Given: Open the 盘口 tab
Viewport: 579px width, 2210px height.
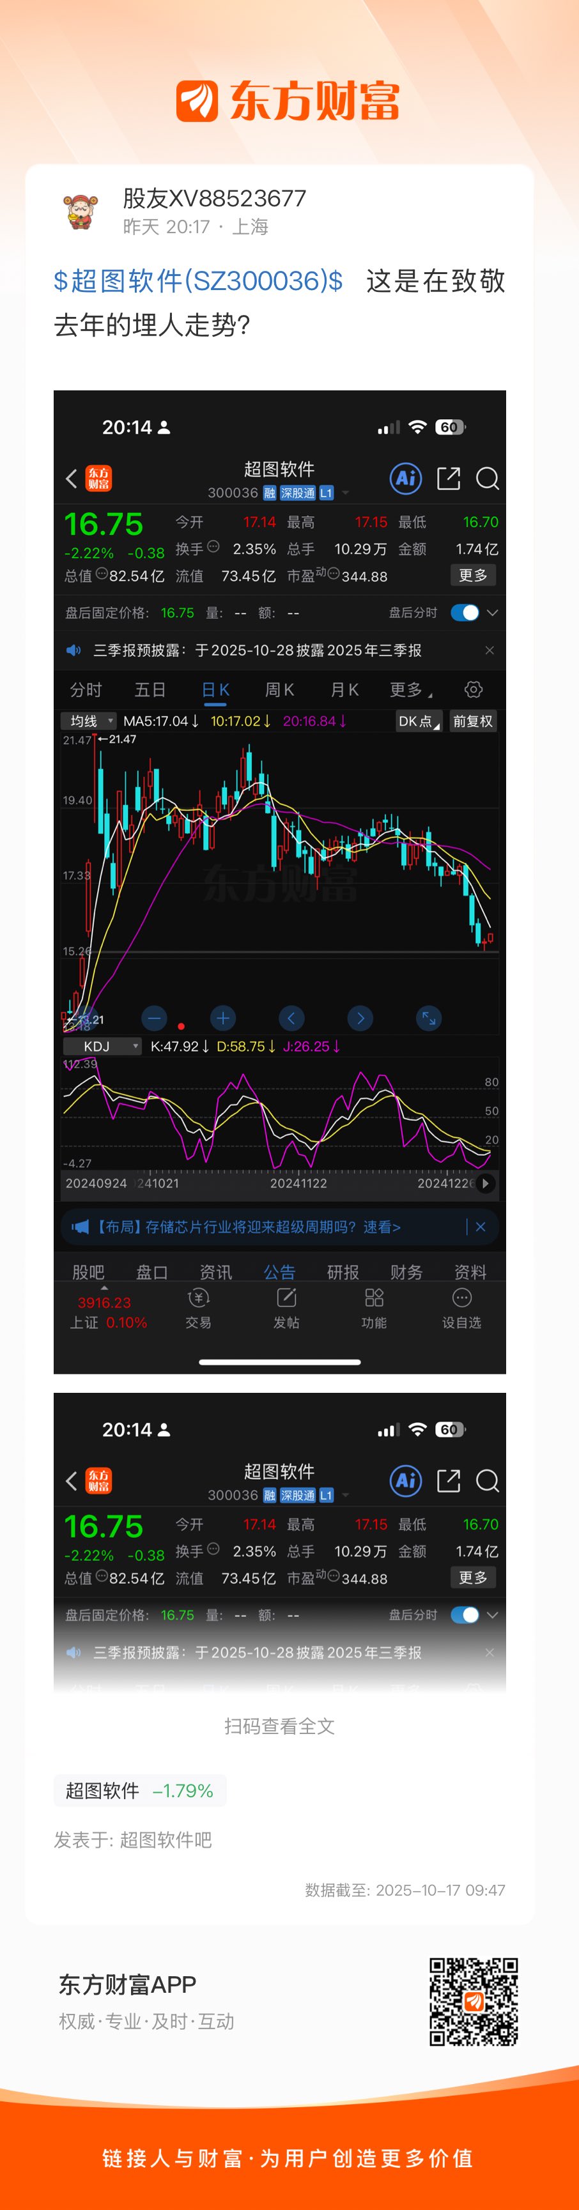Looking at the screenshot, I should point(152,1271).
